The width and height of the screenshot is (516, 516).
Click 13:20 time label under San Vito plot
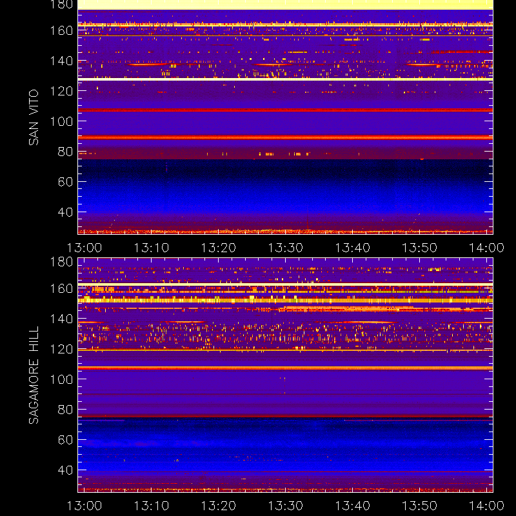(219, 248)
